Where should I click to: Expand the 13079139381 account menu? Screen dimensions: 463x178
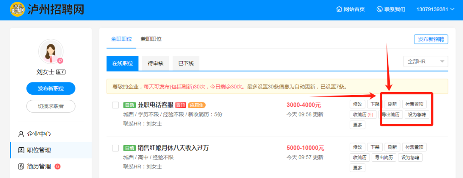click(436, 9)
